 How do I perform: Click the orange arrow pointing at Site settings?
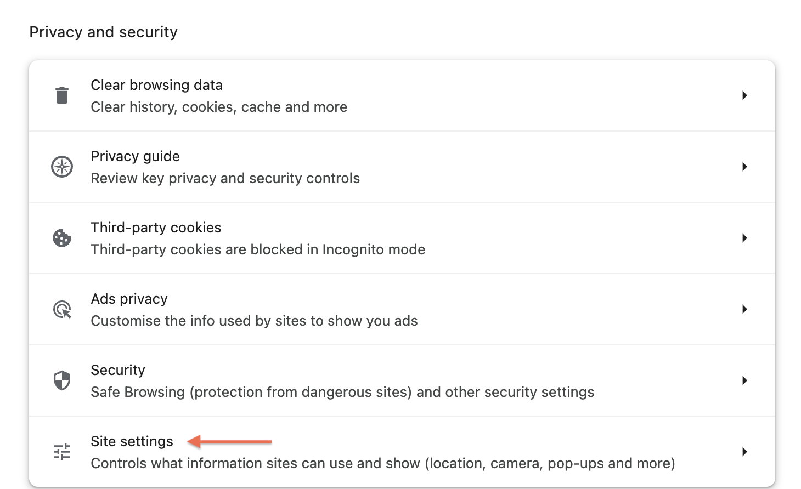point(229,441)
